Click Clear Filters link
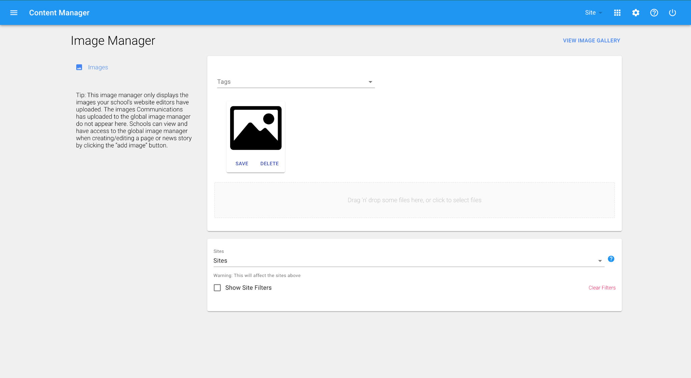 coord(602,288)
